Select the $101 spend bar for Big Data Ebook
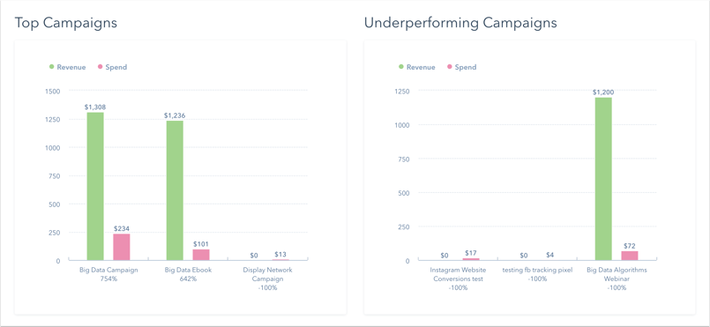710x327 pixels. click(x=201, y=255)
